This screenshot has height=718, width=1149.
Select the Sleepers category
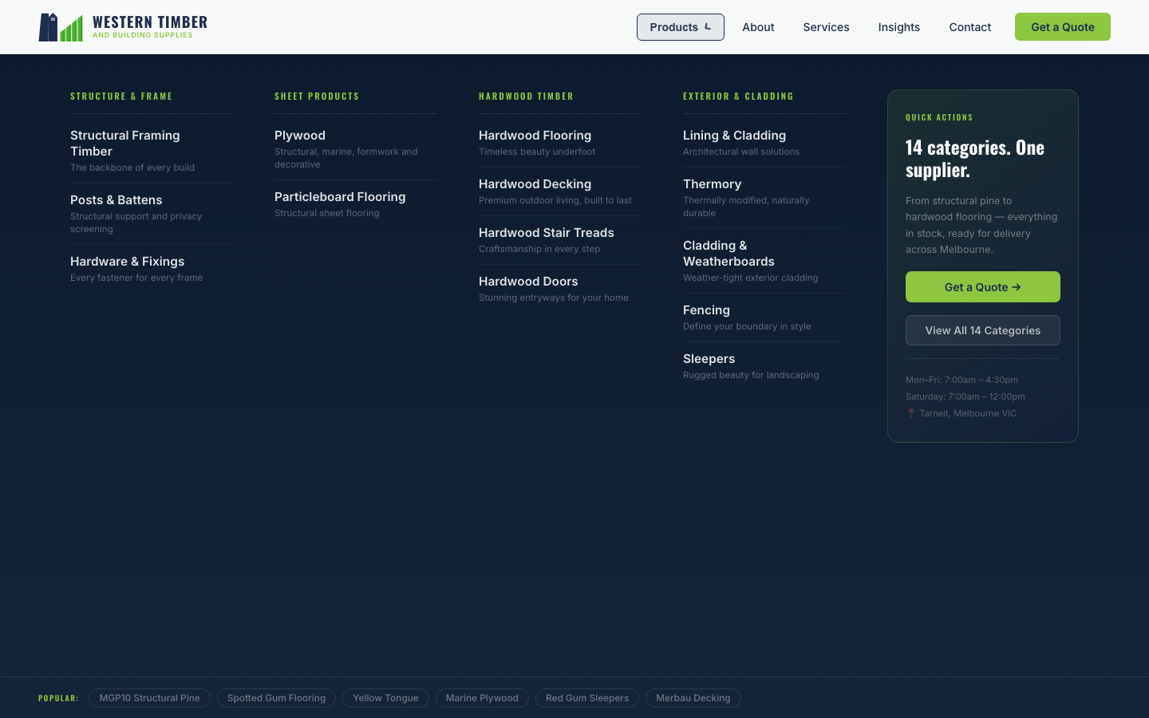[764, 366]
